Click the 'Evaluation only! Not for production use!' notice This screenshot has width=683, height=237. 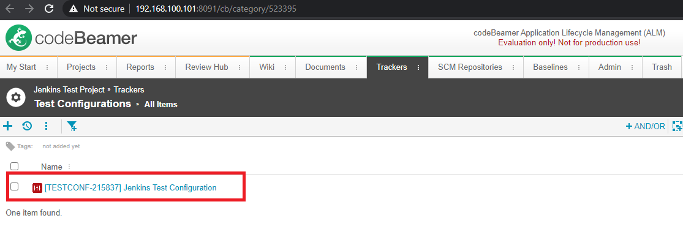pos(569,43)
